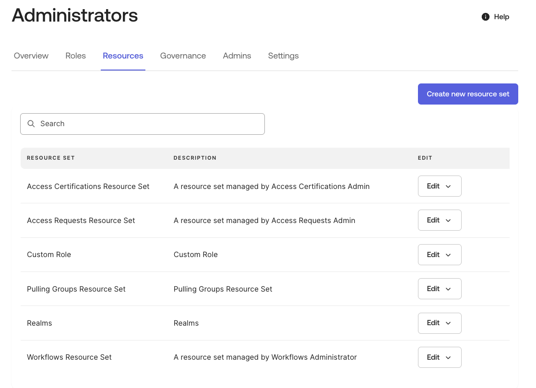Select the Resources tab
Viewport: 536px width, 388px height.
click(123, 56)
